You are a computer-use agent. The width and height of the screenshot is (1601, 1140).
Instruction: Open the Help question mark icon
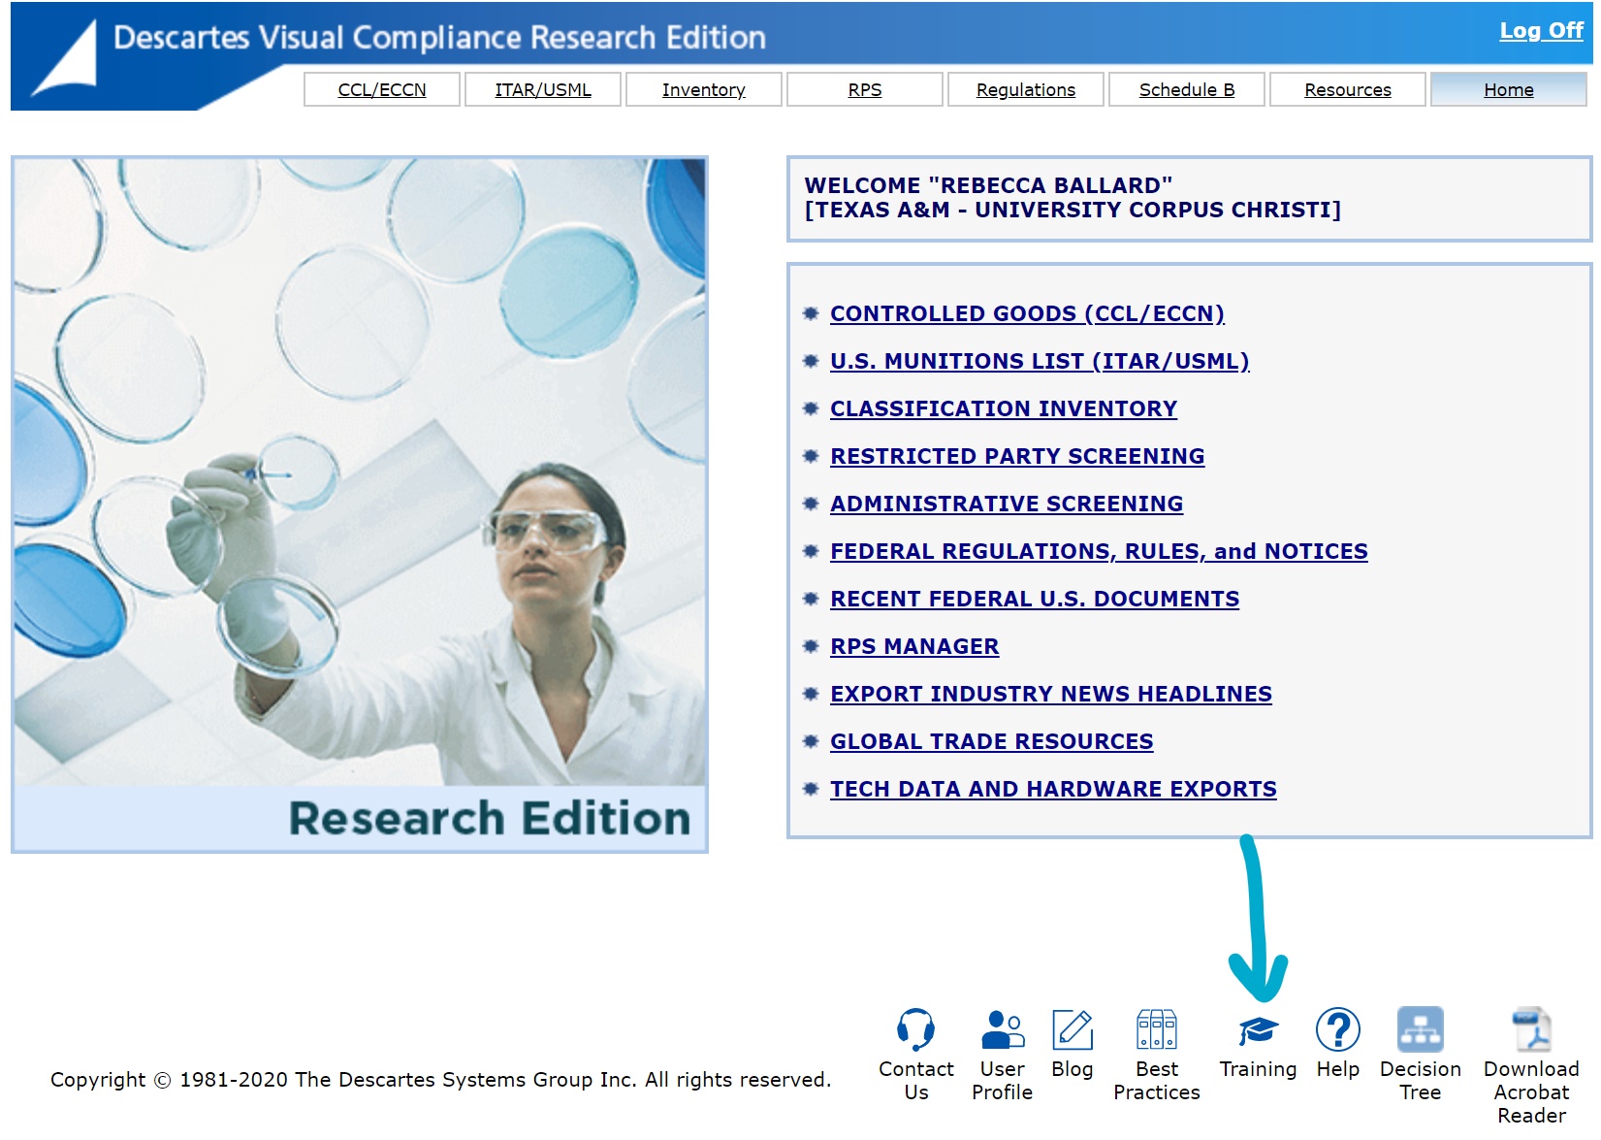point(1338,1029)
